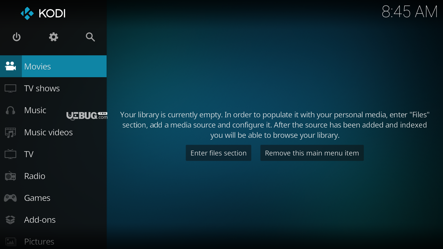Click the live TV antenna icon

click(x=11, y=154)
